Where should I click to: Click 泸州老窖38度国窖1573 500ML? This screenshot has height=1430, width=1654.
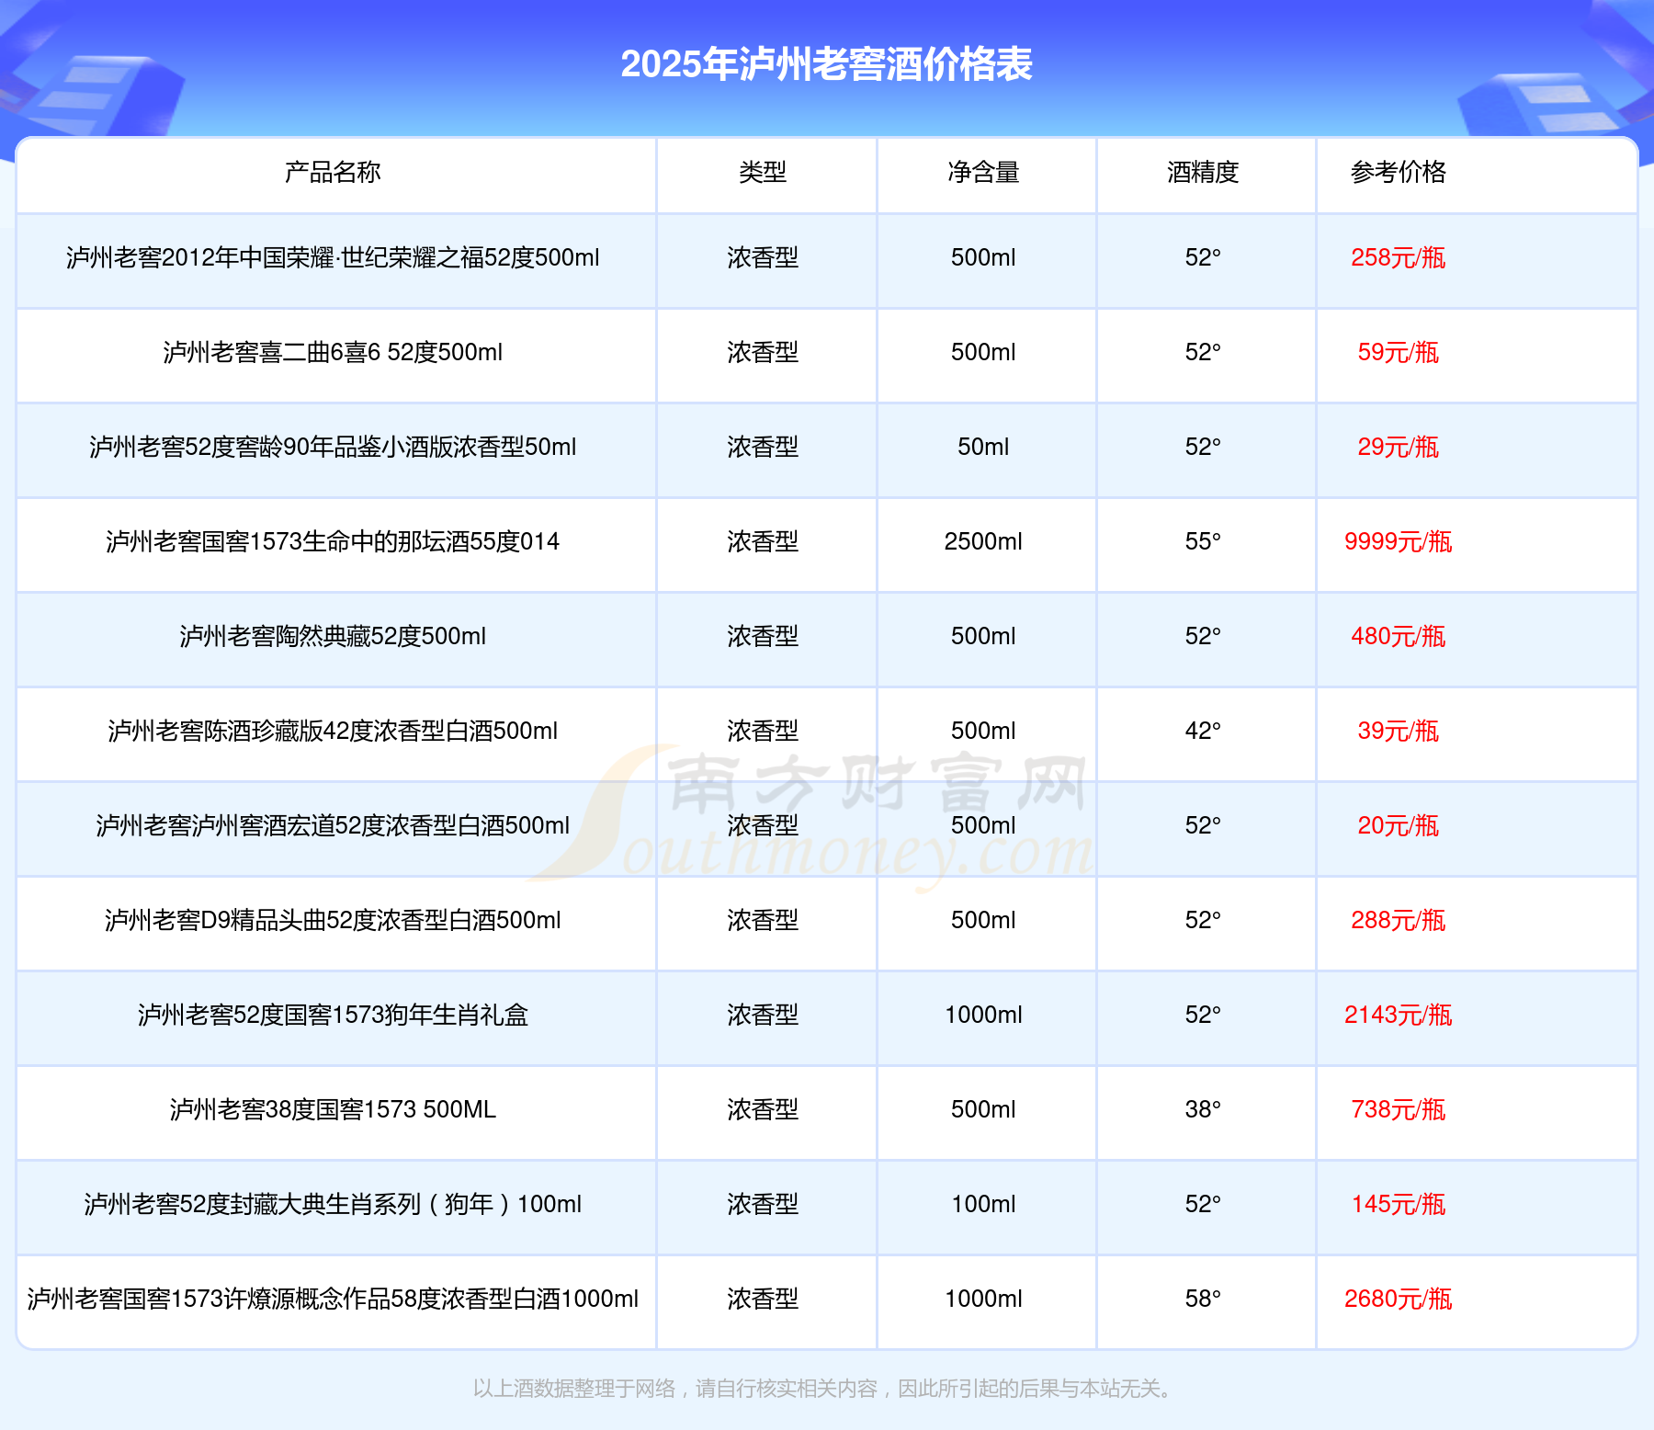[x=333, y=1109]
